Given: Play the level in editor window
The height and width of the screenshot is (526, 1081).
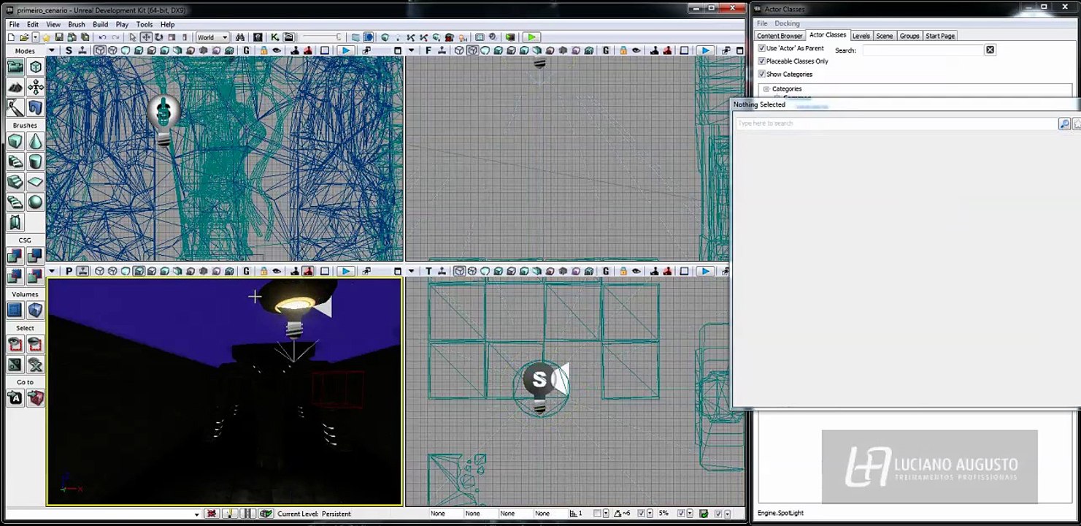Looking at the screenshot, I should tap(531, 37).
